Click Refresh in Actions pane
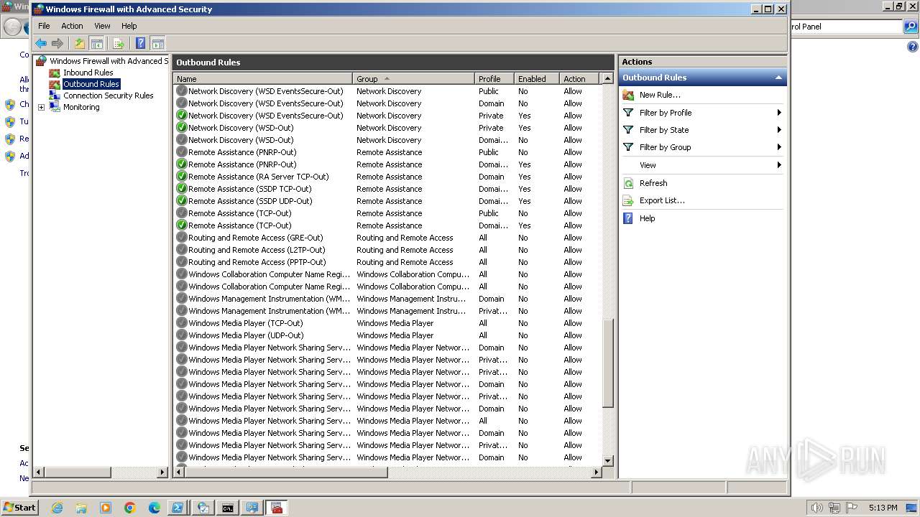Screen dimensions: 920x517 [653, 183]
